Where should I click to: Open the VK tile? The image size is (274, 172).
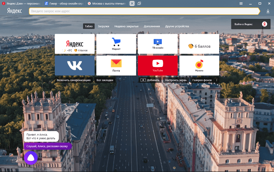tap(74, 65)
